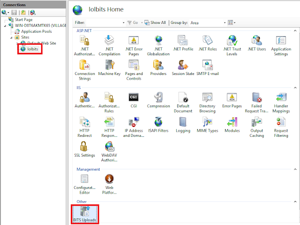The width and height of the screenshot is (300, 225).
Task: Open IP Address and Domain Restrictions
Action: [x=134, y=127]
